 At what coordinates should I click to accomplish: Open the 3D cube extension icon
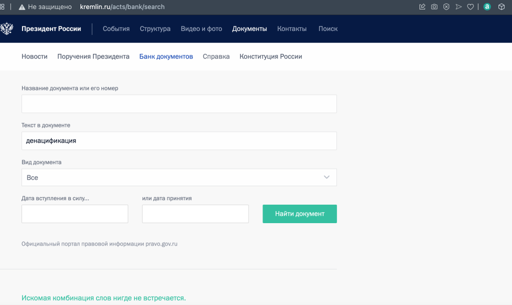(501, 7)
